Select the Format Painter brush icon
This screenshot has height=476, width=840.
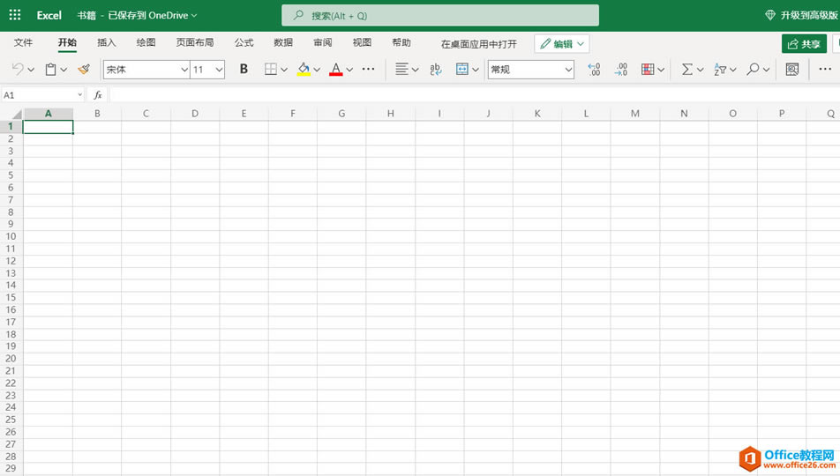coord(84,69)
